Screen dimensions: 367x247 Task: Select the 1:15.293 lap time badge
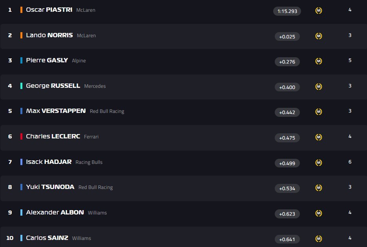pyautogui.click(x=287, y=11)
